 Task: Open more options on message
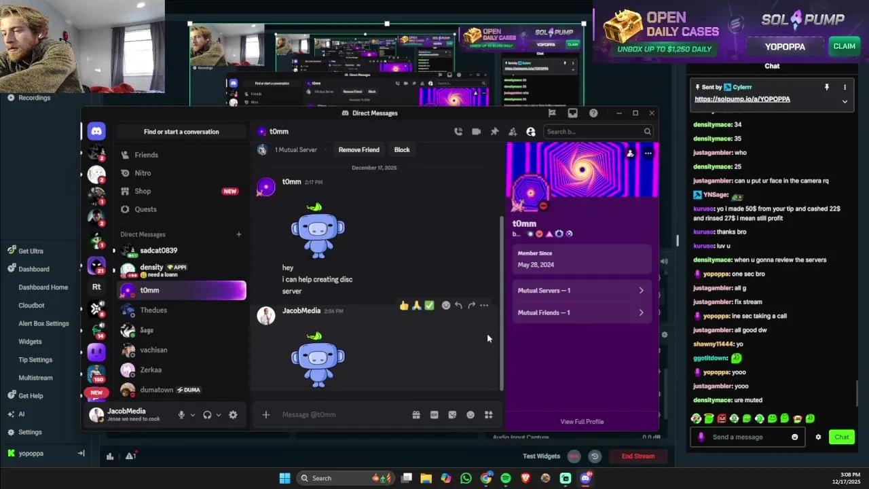484,306
